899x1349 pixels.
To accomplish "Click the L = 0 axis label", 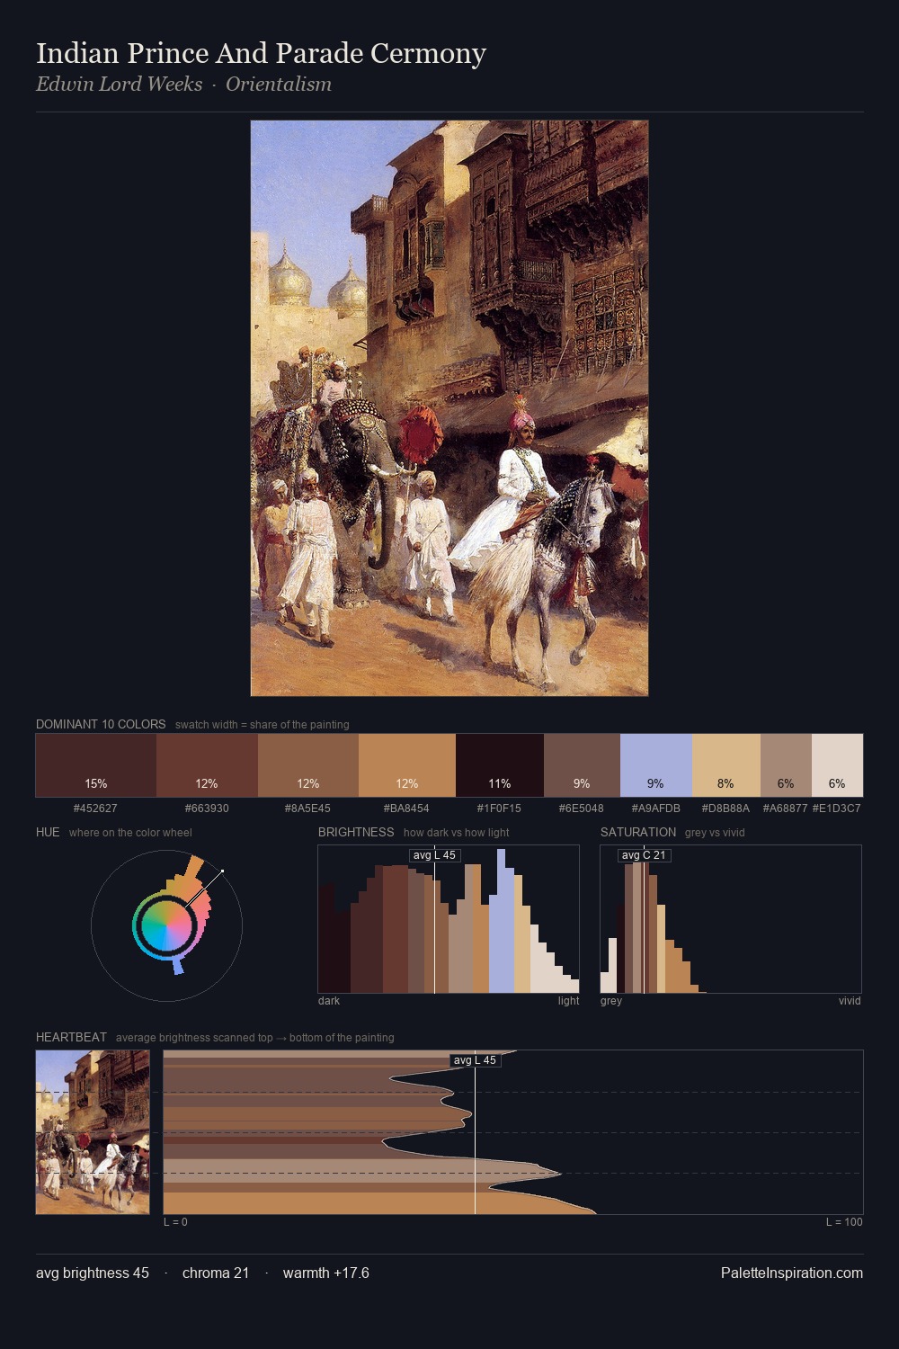I will [x=175, y=1222].
